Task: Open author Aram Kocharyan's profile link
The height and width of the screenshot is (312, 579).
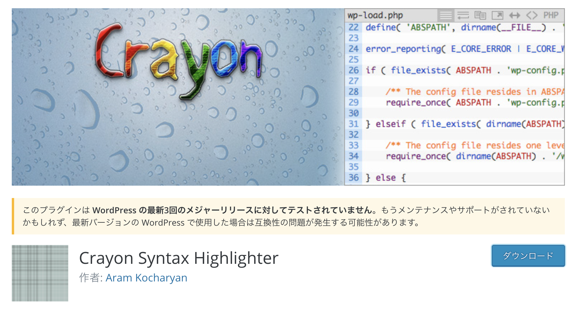Action: 146,278
